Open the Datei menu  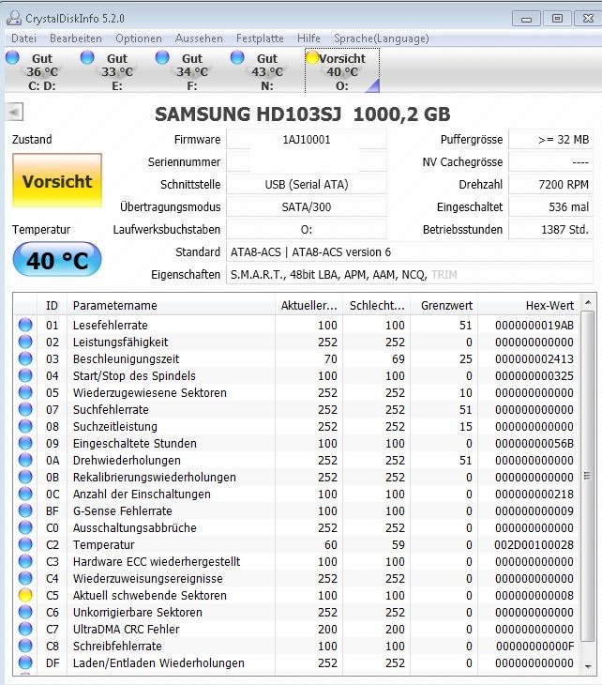[x=23, y=38]
